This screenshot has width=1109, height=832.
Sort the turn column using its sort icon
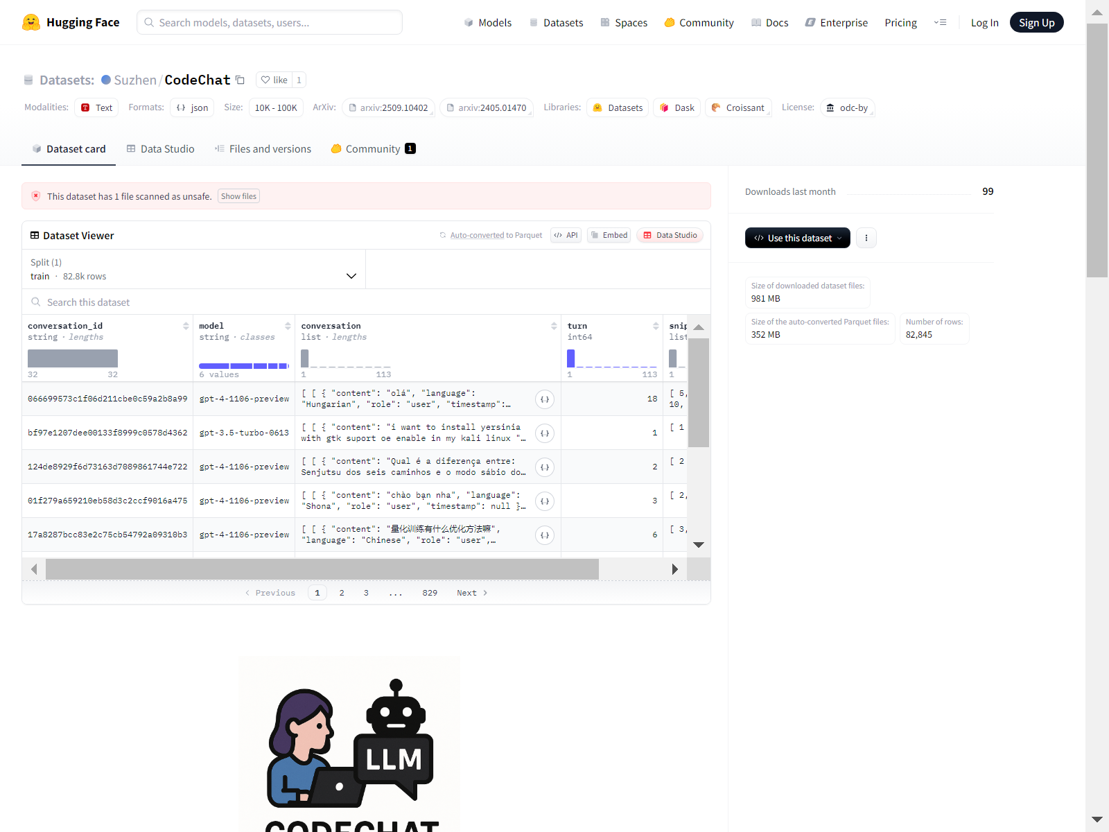pos(656,326)
